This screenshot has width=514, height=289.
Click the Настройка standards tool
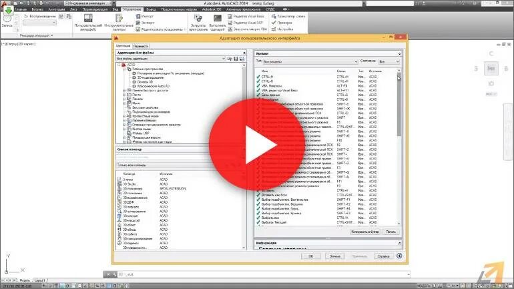coord(282,29)
